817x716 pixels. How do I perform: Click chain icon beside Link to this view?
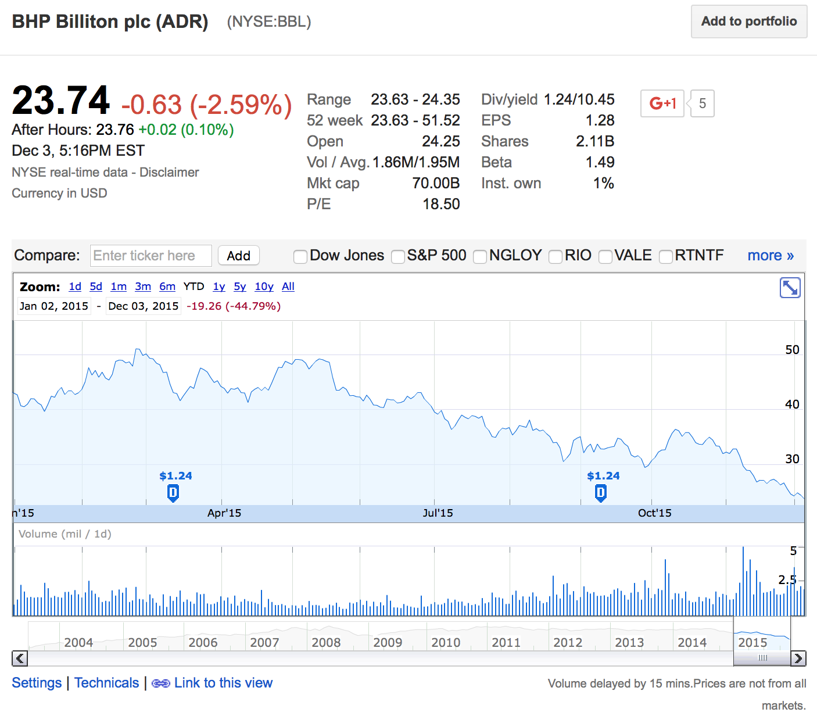(x=161, y=683)
